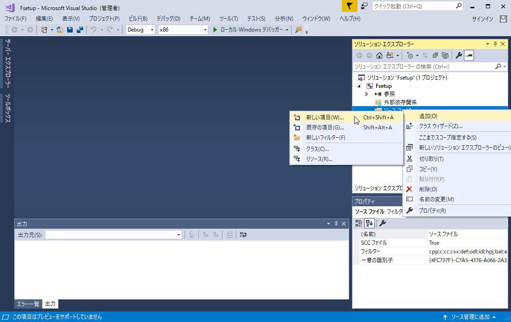Click the Clear All icon in Output panel
This screenshot has width=511, height=322.
[x=230, y=235]
